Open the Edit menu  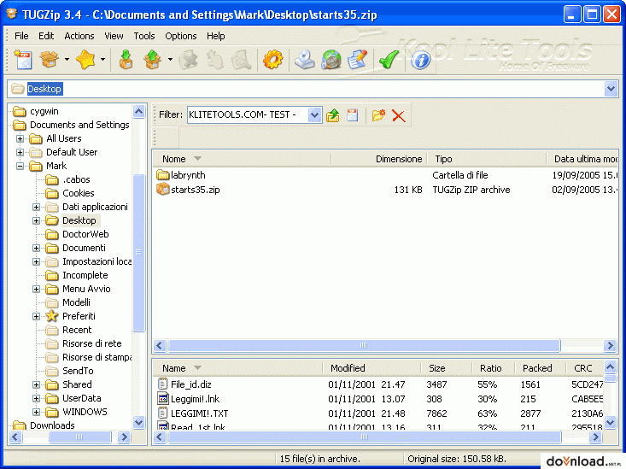point(46,36)
